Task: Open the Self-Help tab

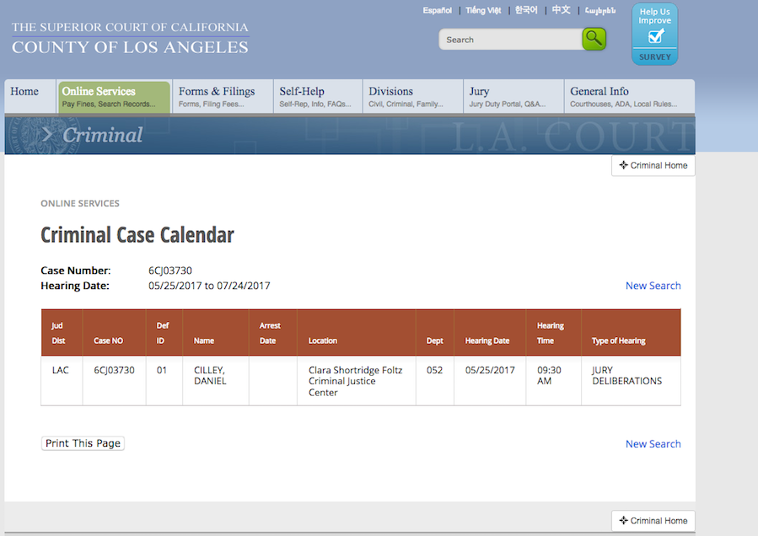Action: (x=318, y=96)
